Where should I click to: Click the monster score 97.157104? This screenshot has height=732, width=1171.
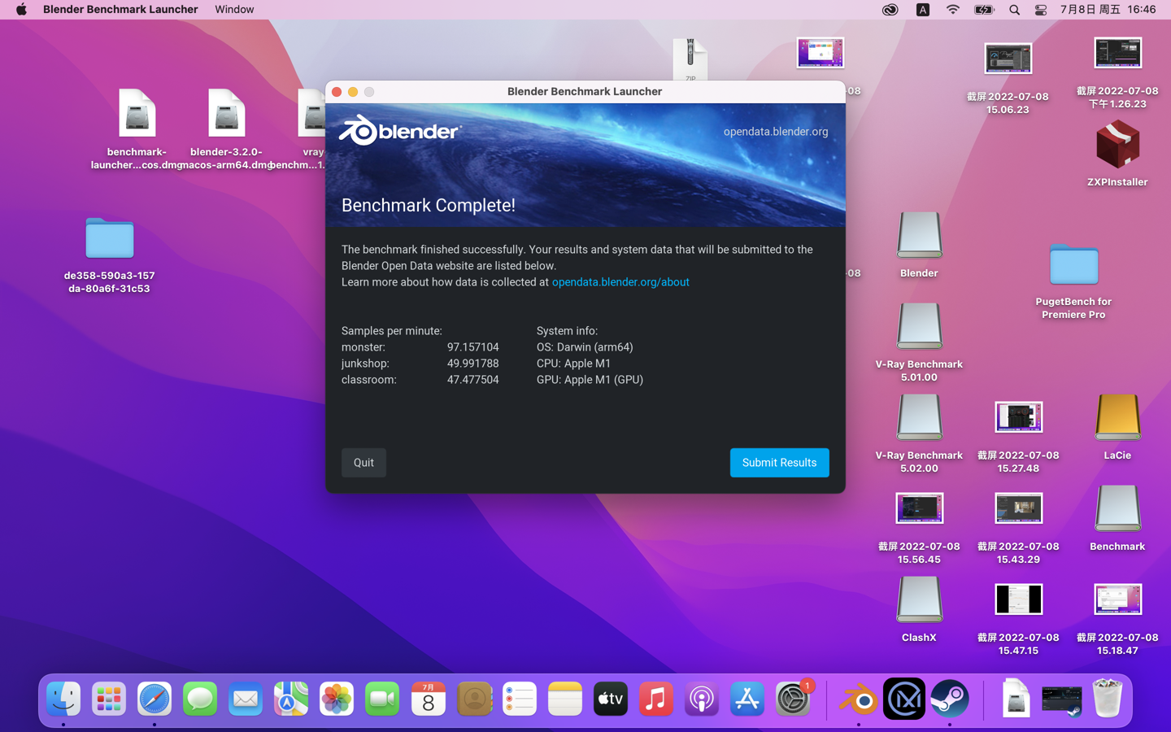pos(472,347)
